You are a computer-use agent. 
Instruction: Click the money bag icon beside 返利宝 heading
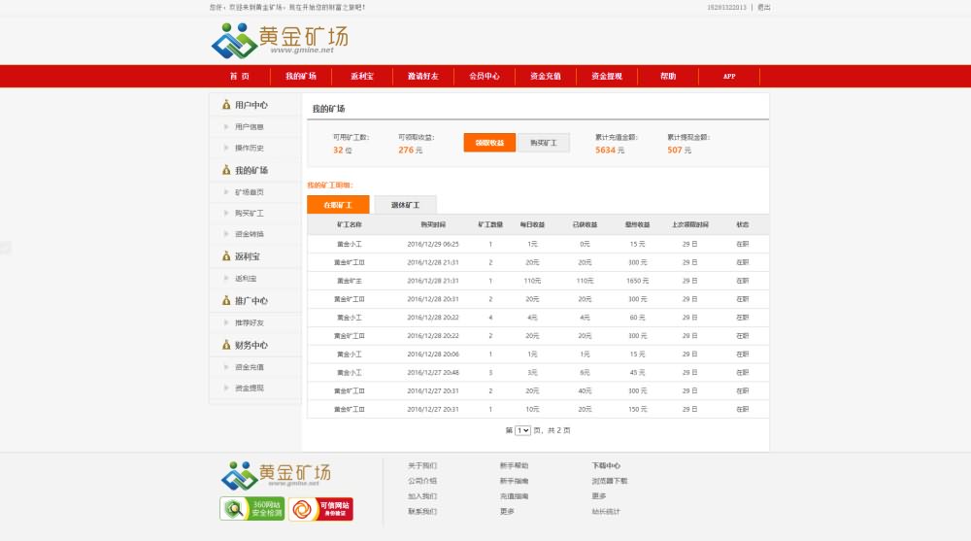(x=226, y=256)
